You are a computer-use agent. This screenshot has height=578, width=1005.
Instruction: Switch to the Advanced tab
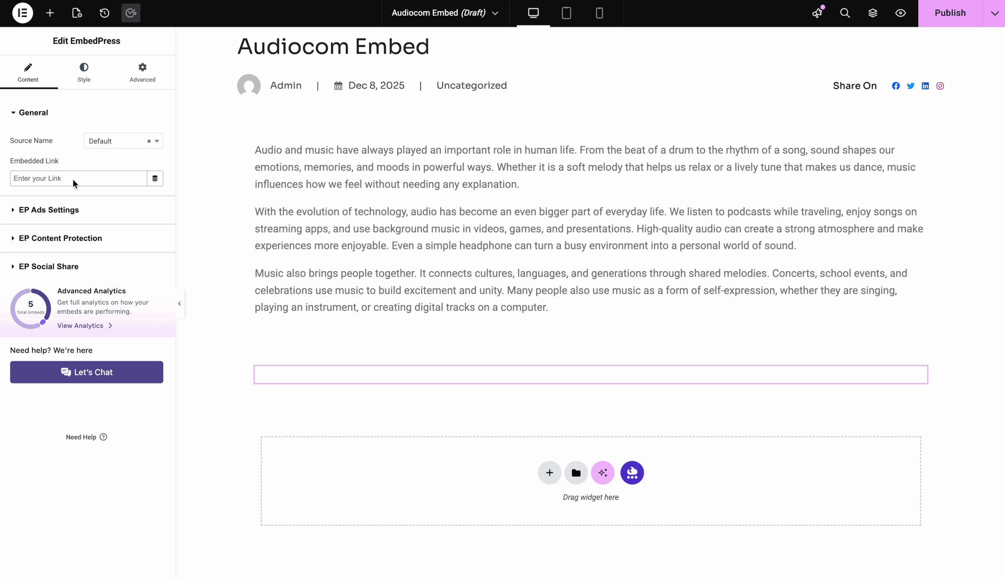[142, 72]
